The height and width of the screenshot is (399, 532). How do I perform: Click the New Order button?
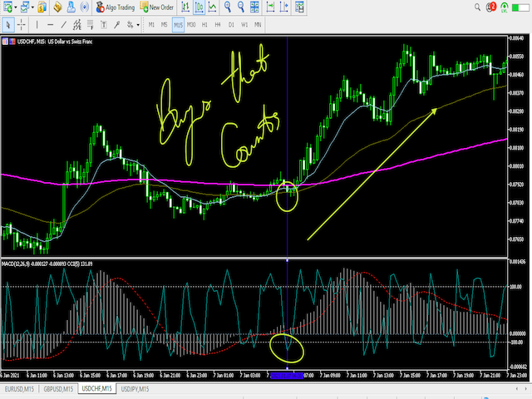pyautogui.click(x=157, y=7)
